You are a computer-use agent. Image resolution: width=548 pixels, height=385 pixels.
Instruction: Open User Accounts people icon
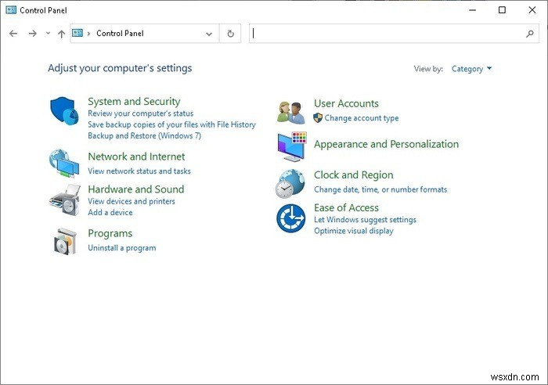[290, 113]
